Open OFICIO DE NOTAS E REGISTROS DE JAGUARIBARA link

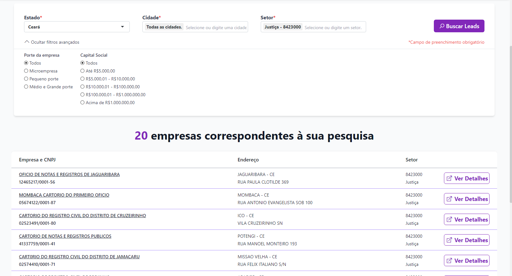point(69,174)
